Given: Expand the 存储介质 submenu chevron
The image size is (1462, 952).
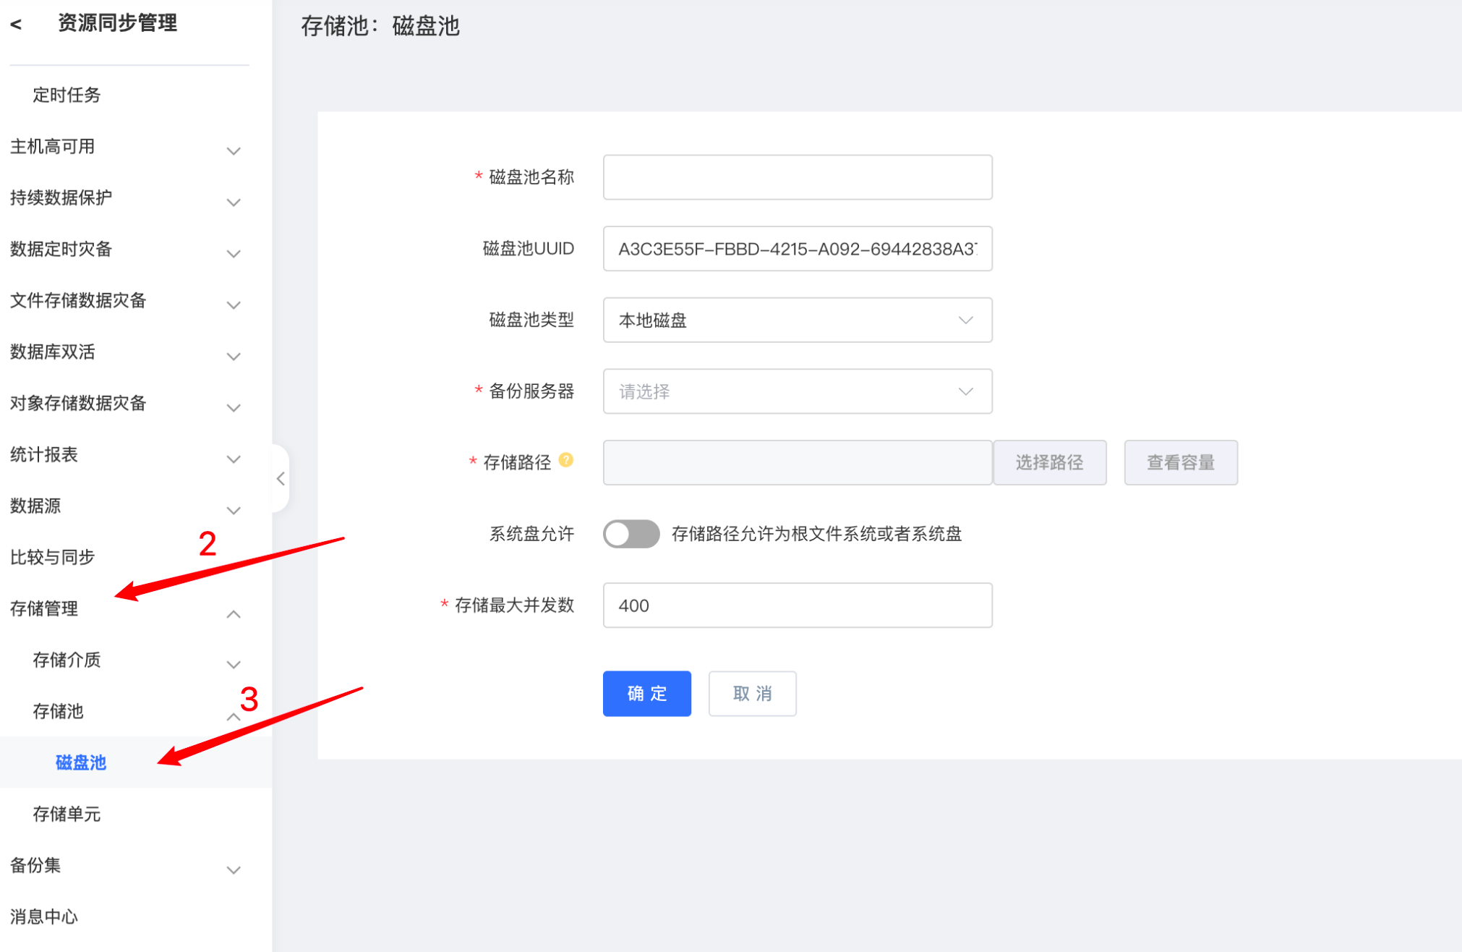Looking at the screenshot, I should click(x=233, y=663).
